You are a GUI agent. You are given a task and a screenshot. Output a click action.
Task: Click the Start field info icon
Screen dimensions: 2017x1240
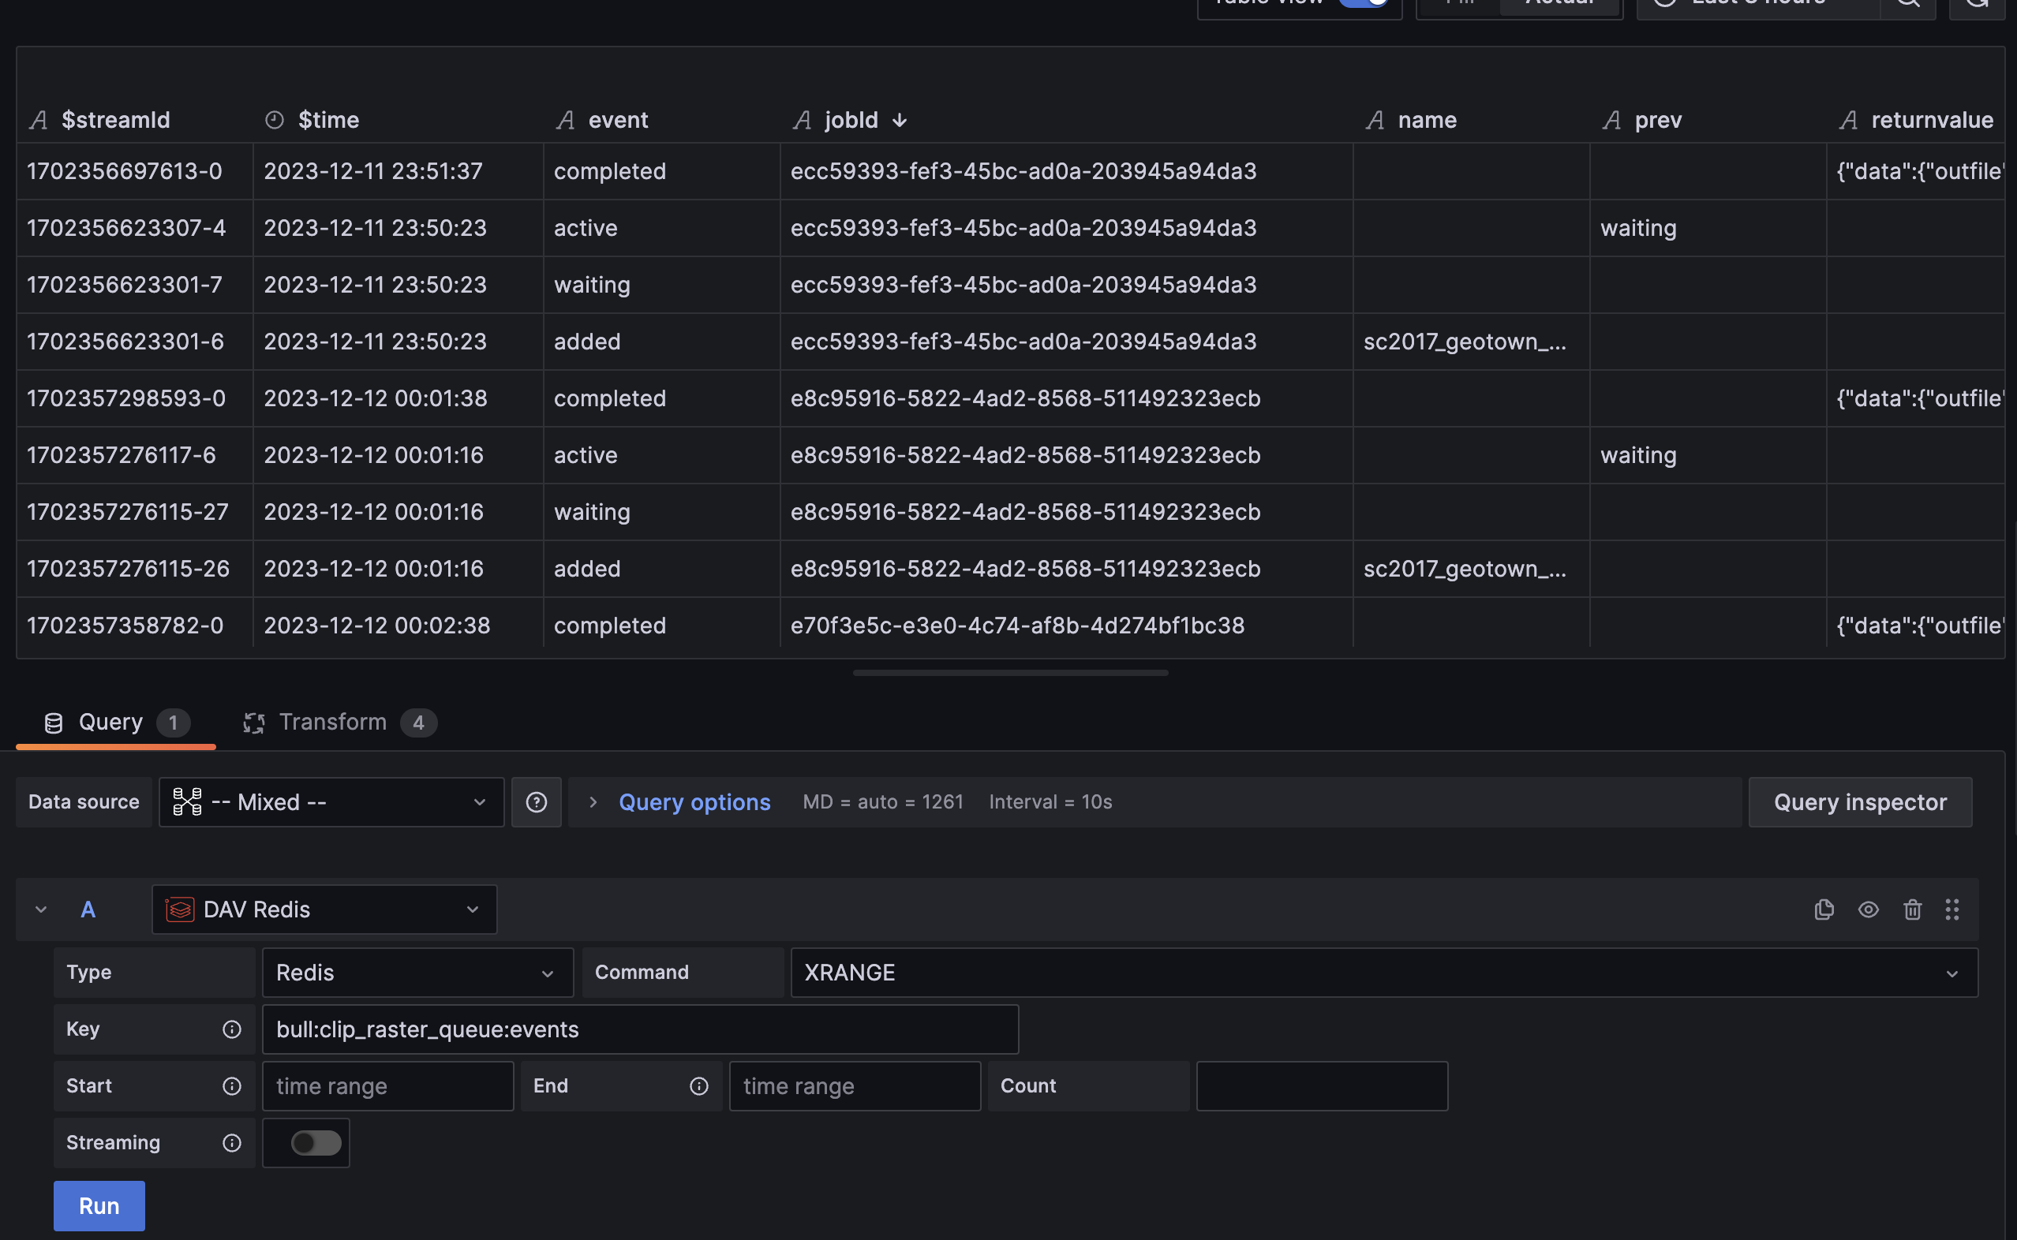pyautogui.click(x=232, y=1086)
